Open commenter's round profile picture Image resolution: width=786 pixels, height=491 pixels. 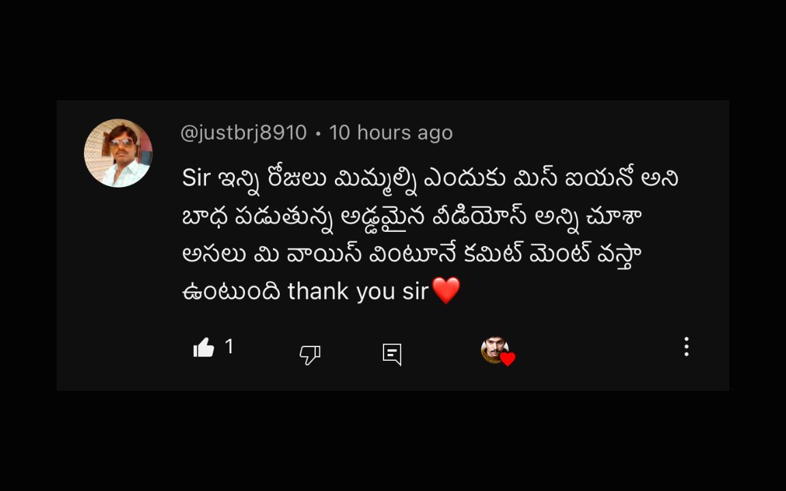118,153
